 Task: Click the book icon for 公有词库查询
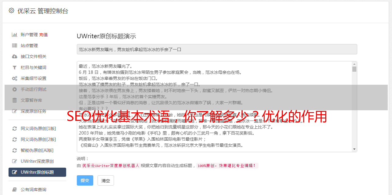(x=14, y=190)
